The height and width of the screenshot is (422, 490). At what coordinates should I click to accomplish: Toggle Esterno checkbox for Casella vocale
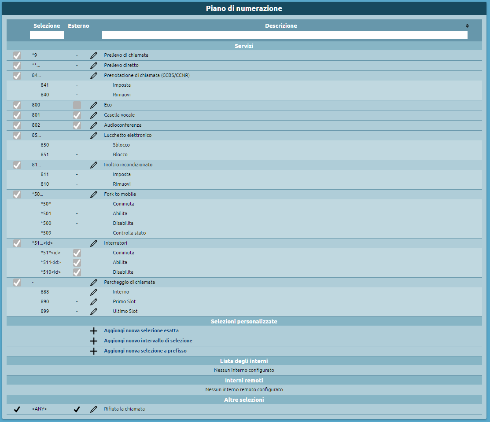77,115
